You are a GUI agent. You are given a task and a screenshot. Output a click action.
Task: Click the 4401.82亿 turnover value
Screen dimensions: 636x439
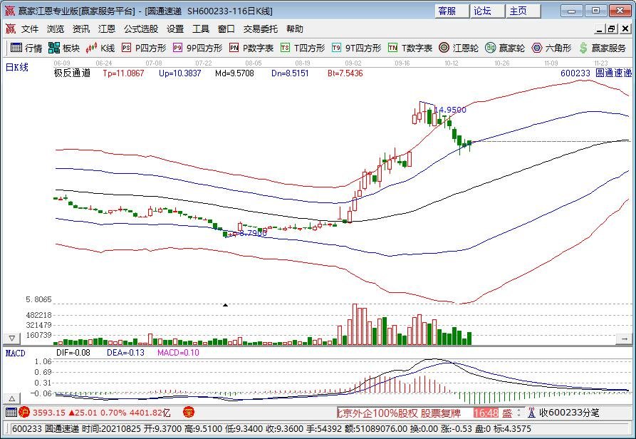150,413
